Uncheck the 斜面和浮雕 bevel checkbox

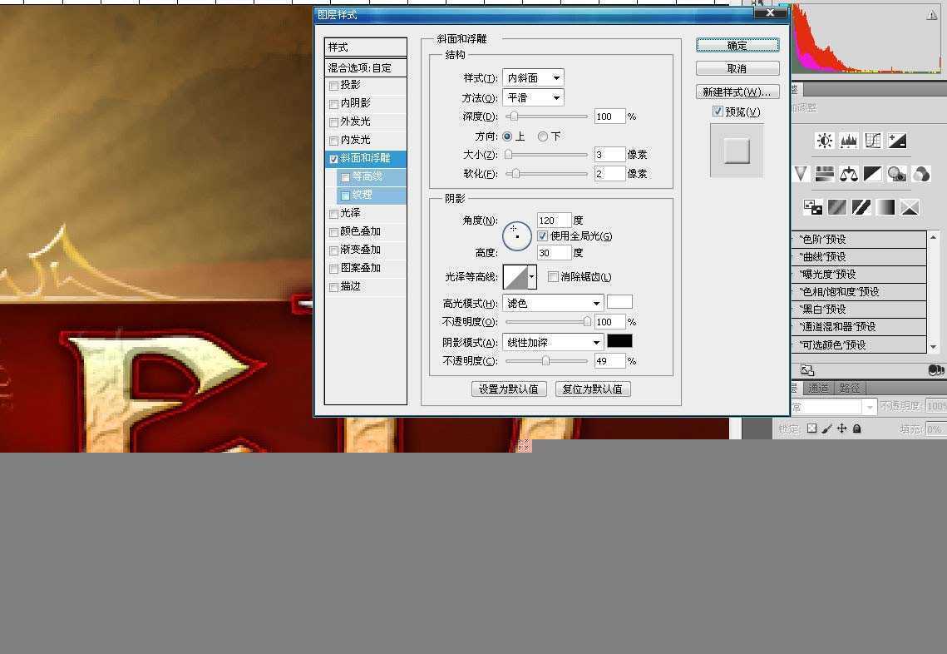click(333, 159)
